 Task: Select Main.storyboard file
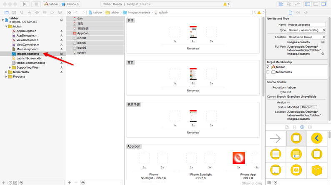28,49
